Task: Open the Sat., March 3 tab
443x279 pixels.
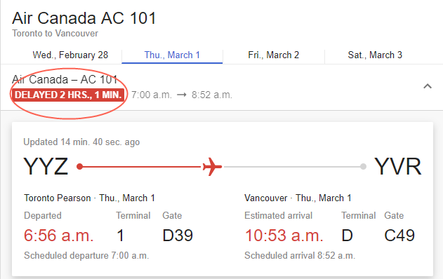Action: 375,55
